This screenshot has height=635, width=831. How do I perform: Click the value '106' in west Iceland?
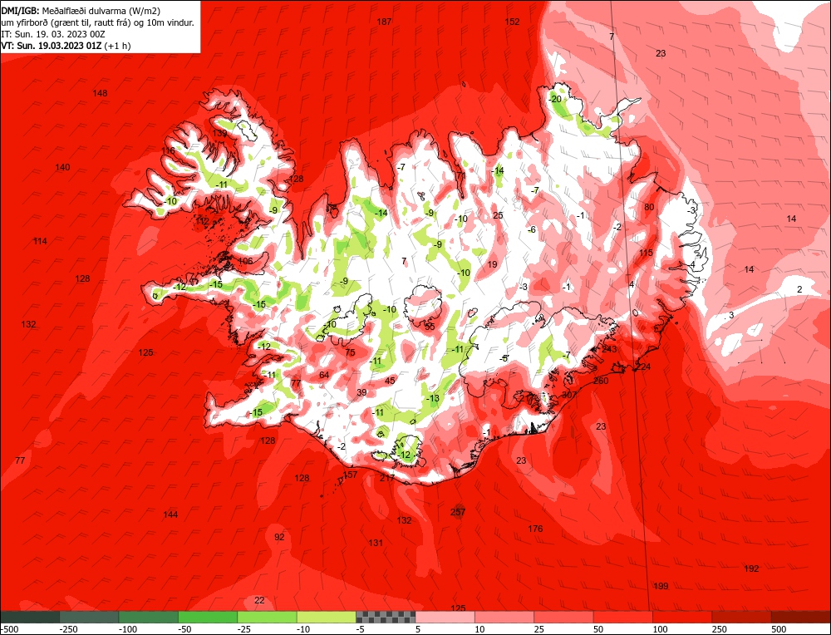(x=245, y=261)
